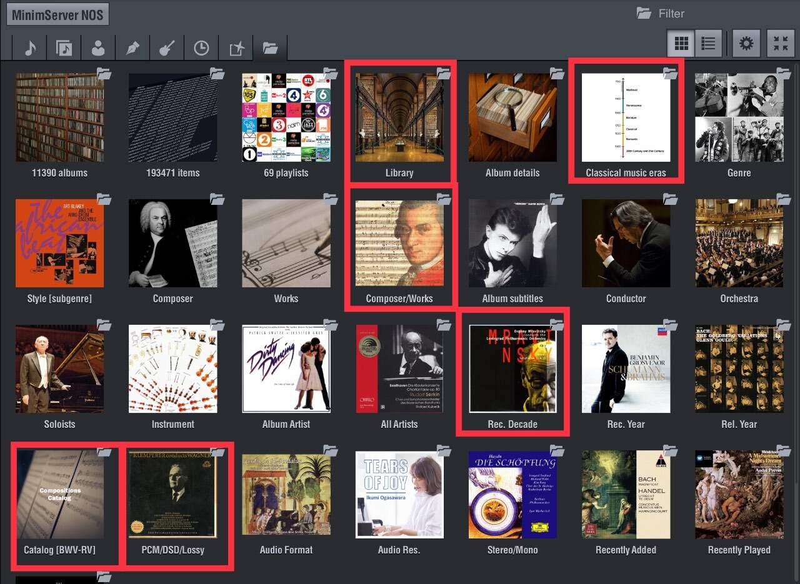Open the 69 playlists thumbnail
800x584 pixels.
(286, 117)
